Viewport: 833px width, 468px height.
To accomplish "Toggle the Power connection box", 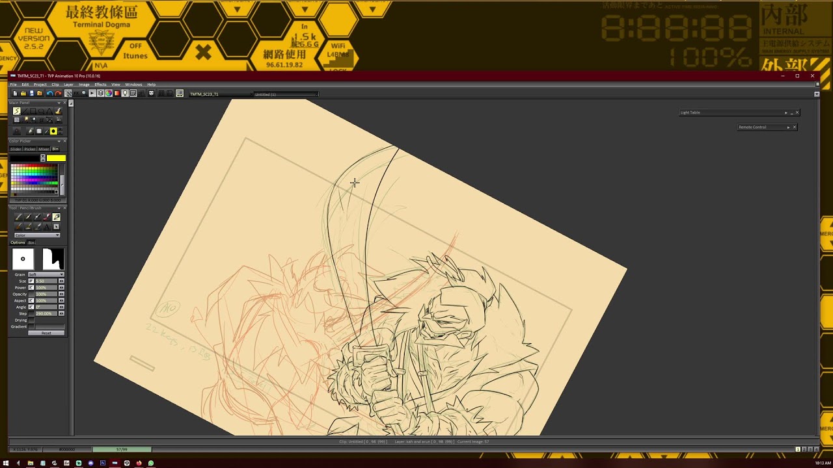I will [31, 287].
